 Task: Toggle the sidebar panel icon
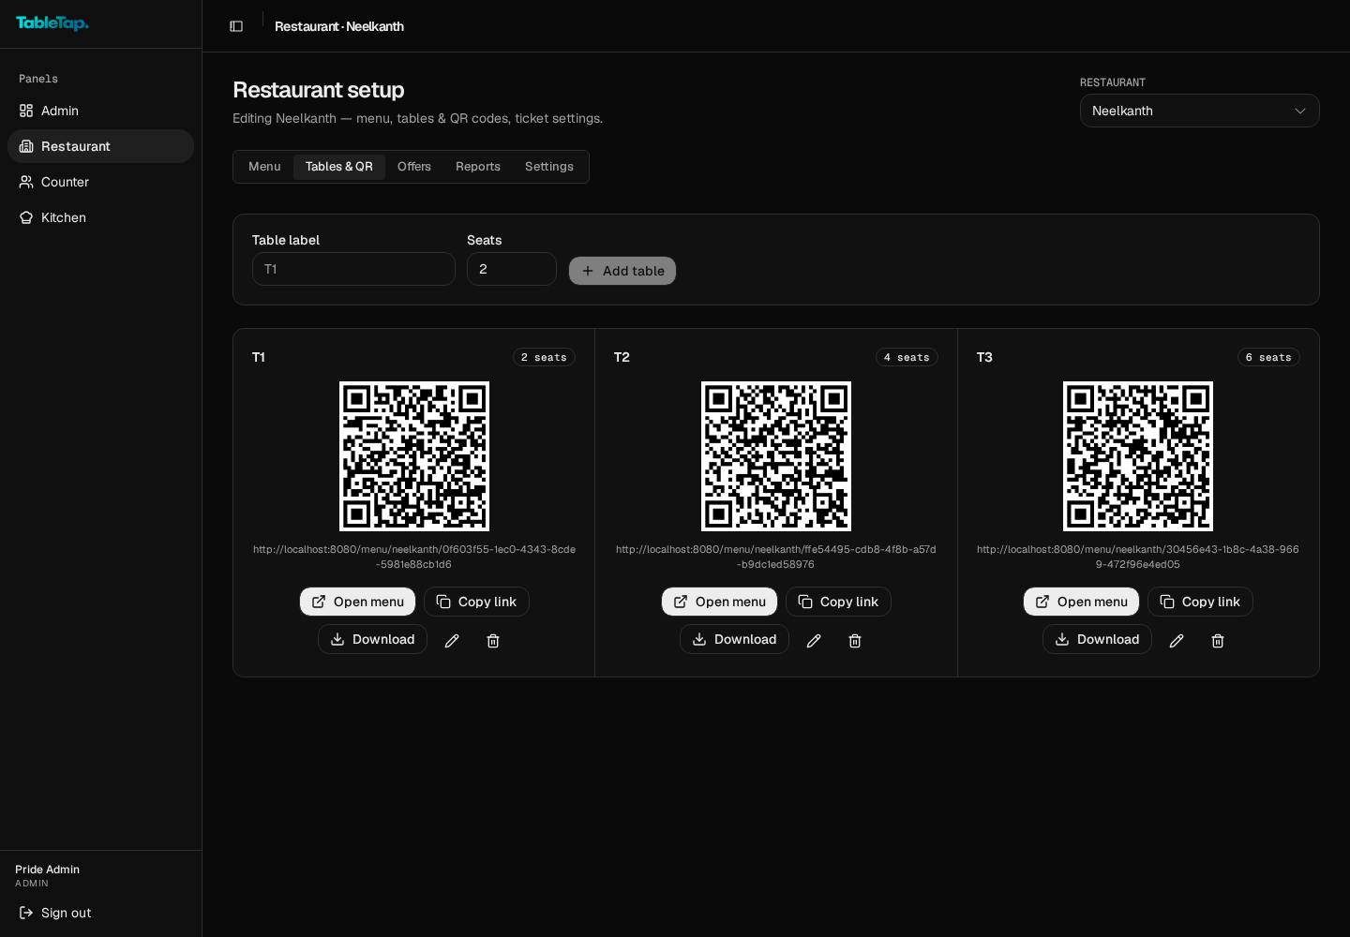pos(236,26)
